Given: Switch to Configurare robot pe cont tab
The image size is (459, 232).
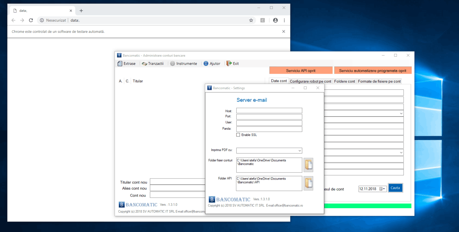Looking at the screenshot, I should point(311,81).
